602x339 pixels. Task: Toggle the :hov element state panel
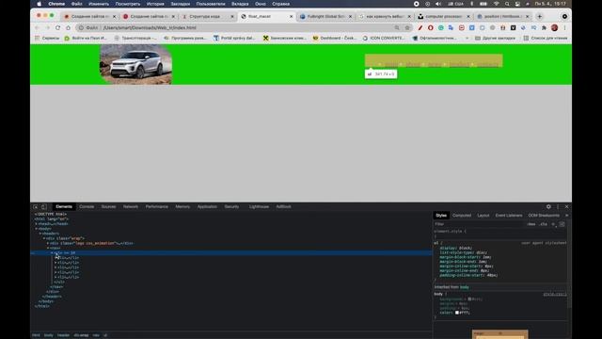coord(531,224)
